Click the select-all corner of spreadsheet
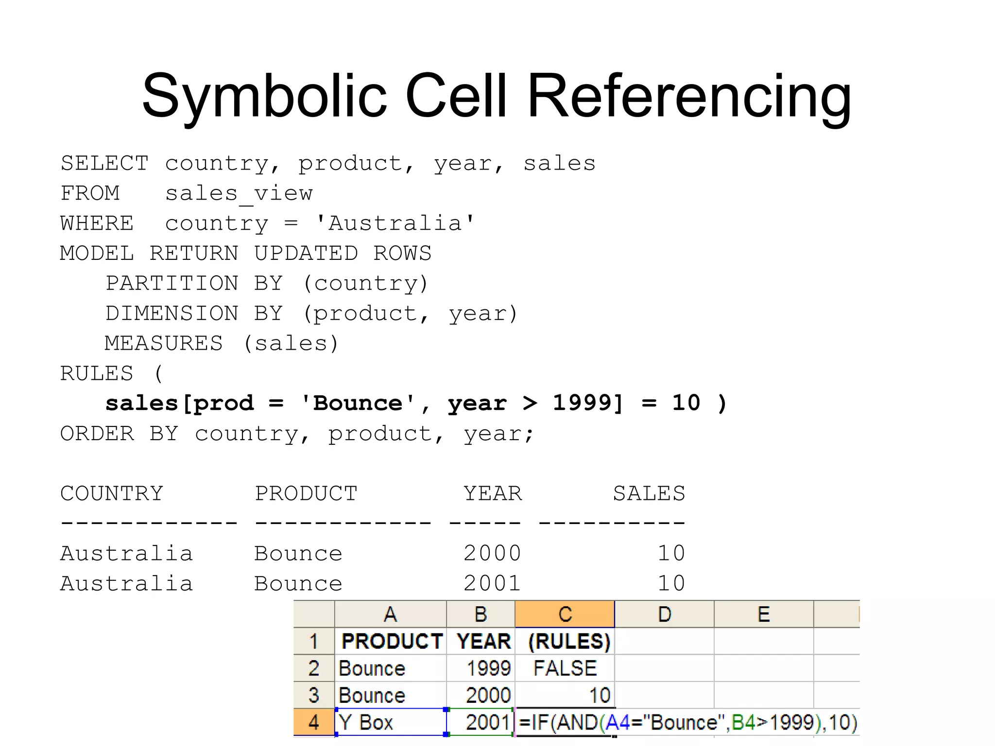 tap(314, 614)
